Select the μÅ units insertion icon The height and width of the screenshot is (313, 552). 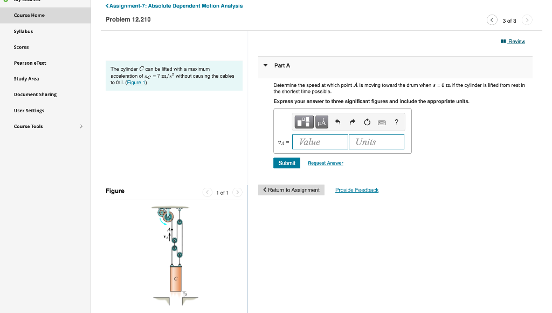322,122
